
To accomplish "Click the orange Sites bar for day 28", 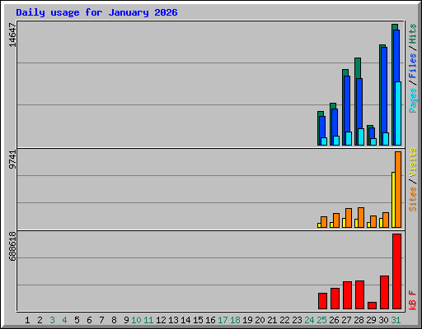I will tap(361, 217).
